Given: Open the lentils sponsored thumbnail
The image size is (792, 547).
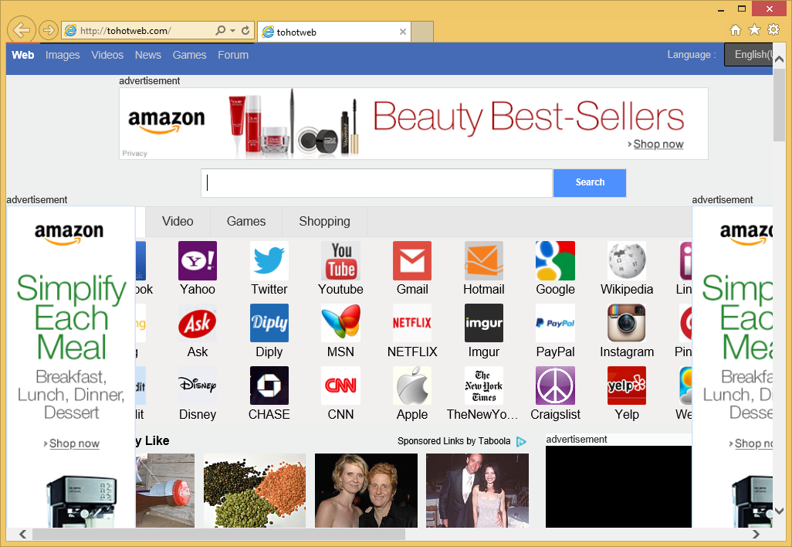Looking at the screenshot, I should coord(255,491).
